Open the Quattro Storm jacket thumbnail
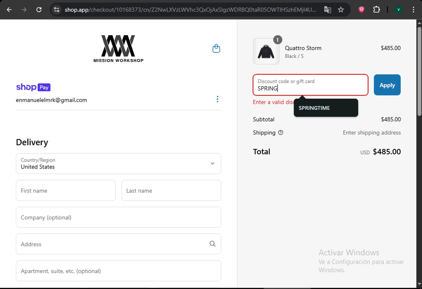Image resolution: width=422 pixels, height=289 pixels. pyautogui.click(x=266, y=51)
